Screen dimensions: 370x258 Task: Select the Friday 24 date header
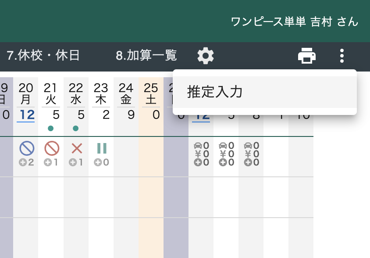[126, 94]
